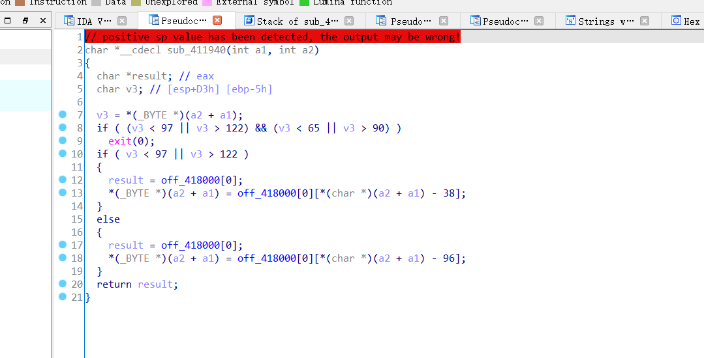
Task: Click the red positive sp value warning comment
Action: tap(273, 36)
